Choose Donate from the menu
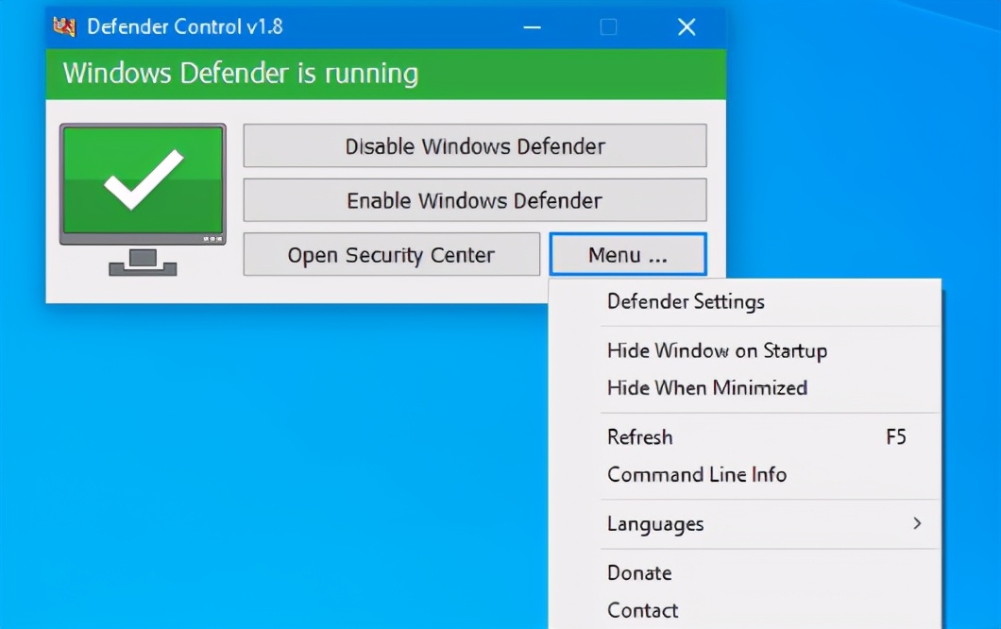 [745, 572]
